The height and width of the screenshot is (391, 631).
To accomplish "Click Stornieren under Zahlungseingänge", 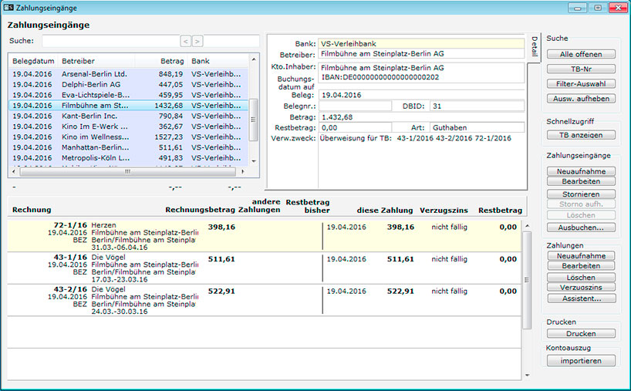I will tap(582, 194).
